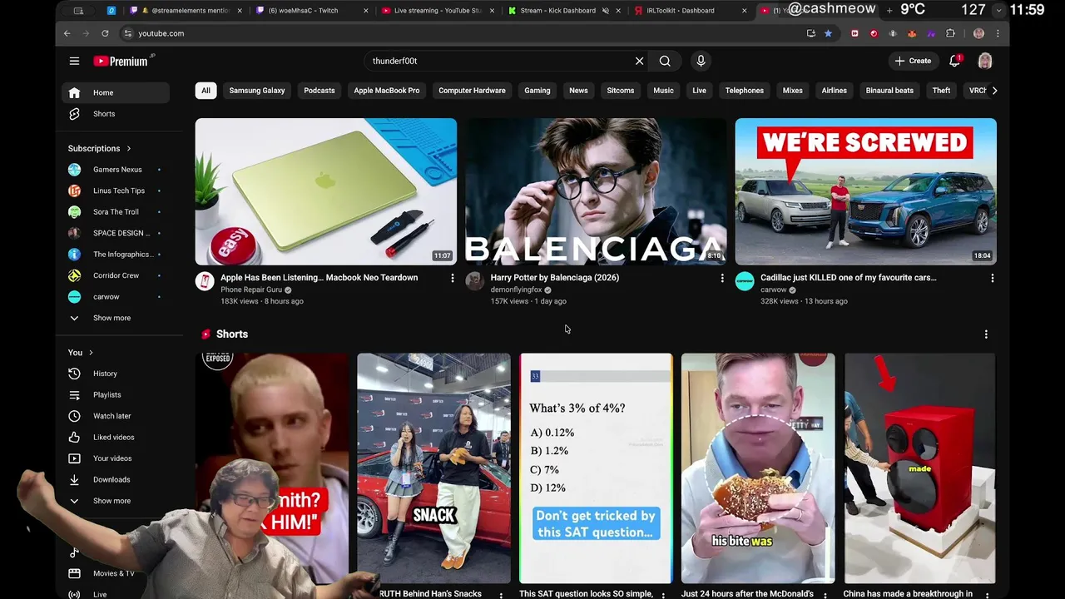Image resolution: width=1065 pixels, height=599 pixels.
Task: Go to Home in the sidebar
Action: click(x=116, y=92)
